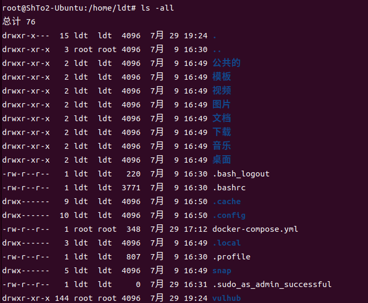
Task: Select the '公共的' directory name
Action: click(226, 63)
